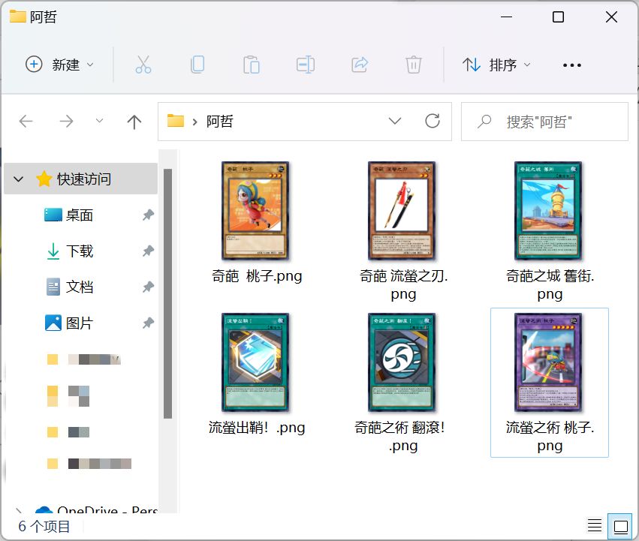Open Desktop (桌面) in sidebar
The image size is (639, 541).
pyautogui.click(x=80, y=215)
